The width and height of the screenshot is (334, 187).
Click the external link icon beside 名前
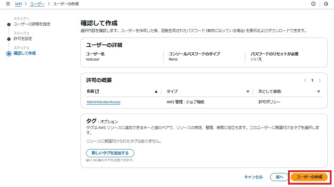[x=97, y=91]
